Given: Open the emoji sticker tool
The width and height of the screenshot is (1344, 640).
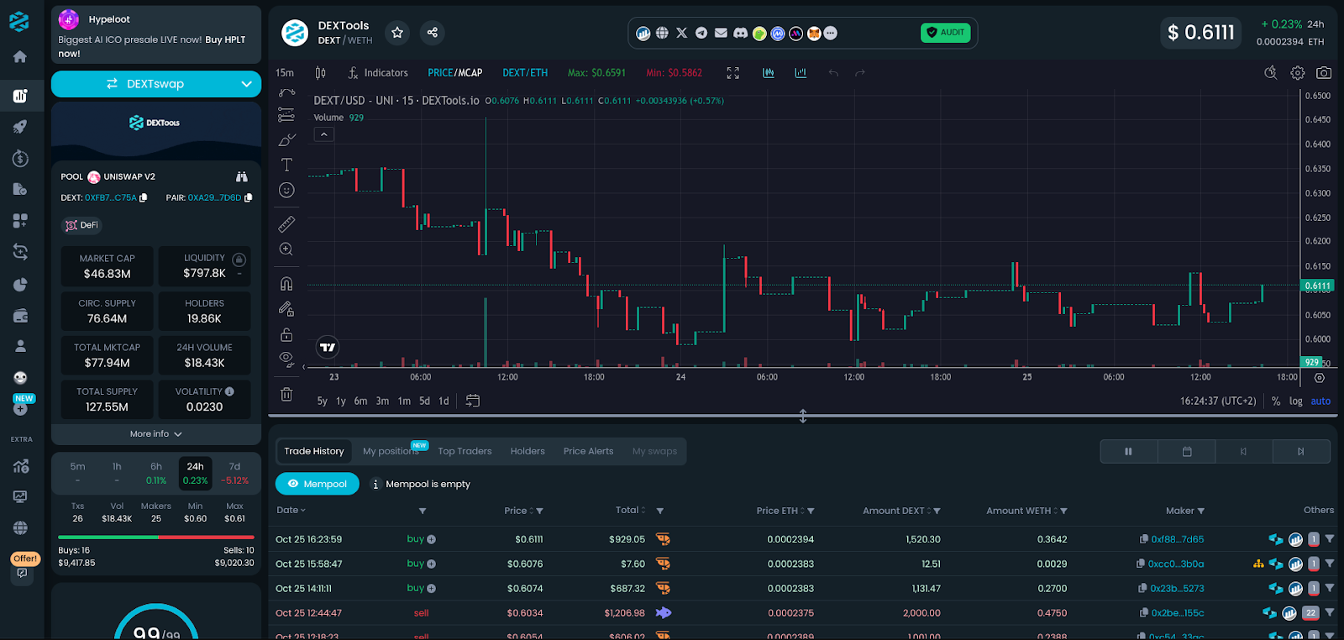Looking at the screenshot, I should 286,191.
